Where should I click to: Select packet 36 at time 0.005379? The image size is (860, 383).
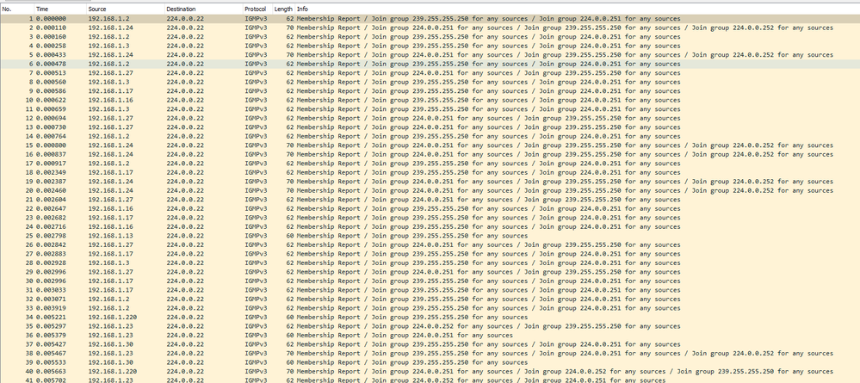coord(430,336)
